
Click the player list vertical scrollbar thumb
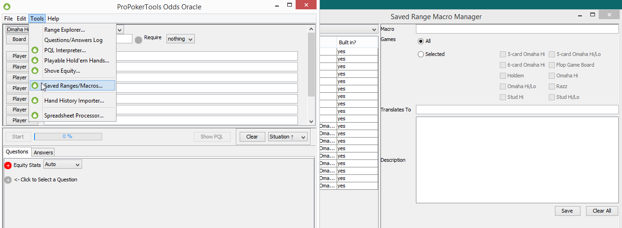click(x=311, y=64)
